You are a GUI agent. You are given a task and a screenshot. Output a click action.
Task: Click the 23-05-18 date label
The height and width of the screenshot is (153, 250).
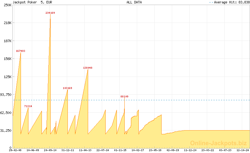pyautogui.click(x=155, y=150)
